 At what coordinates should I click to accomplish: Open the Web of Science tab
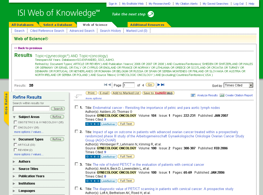pyautogui.click(x=95, y=25)
